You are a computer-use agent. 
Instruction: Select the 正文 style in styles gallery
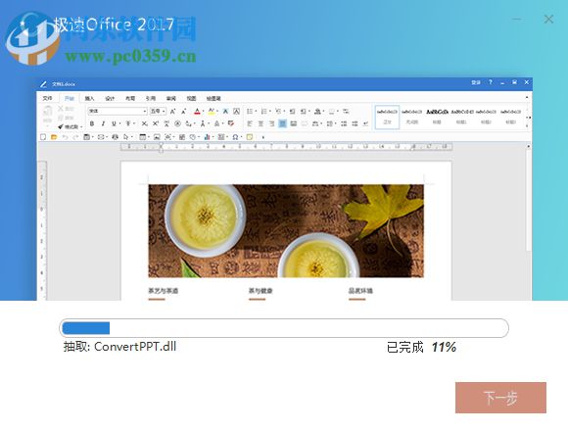(x=387, y=117)
